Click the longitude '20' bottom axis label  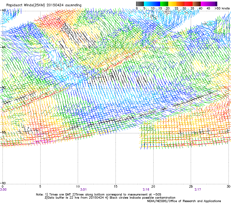tap(153, 186)
